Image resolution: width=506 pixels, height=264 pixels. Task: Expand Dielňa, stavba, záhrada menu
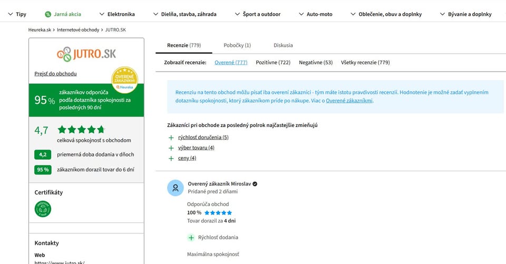[x=185, y=14]
